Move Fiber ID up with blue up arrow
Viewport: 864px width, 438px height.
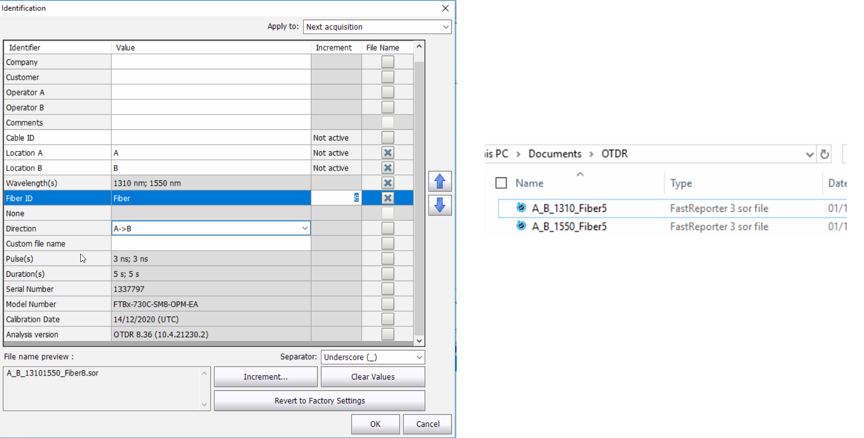[x=440, y=181]
